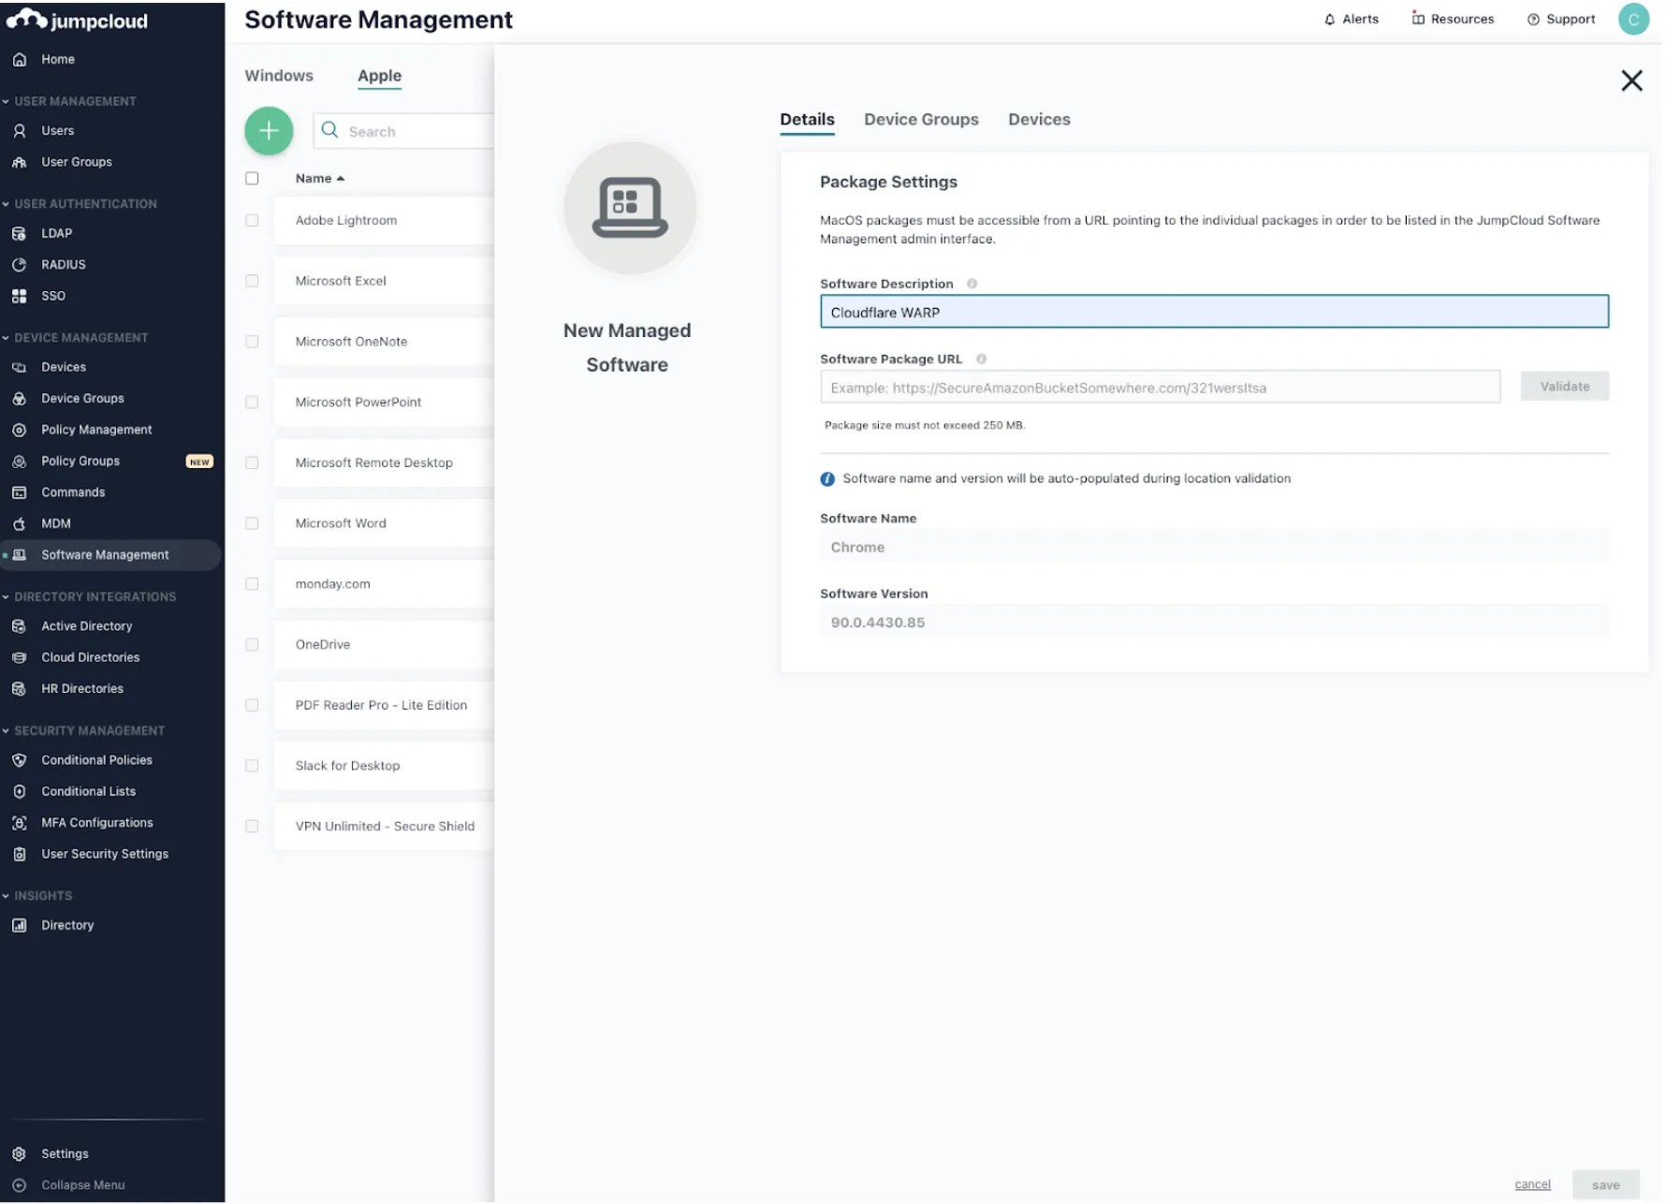This screenshot has width=1666, height=1204.
Task: Check the select-all checkbox above Name
Action: (x=251, y=178)
